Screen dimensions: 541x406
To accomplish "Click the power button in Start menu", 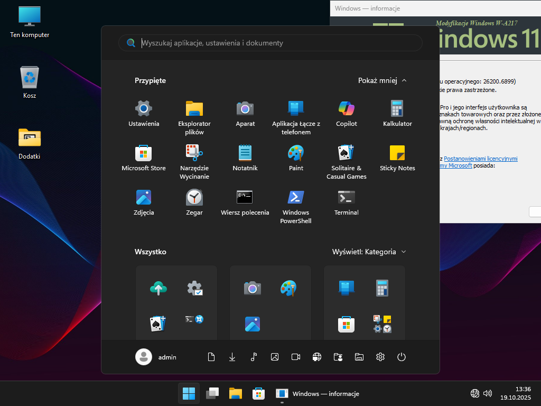I will point(402,357).
